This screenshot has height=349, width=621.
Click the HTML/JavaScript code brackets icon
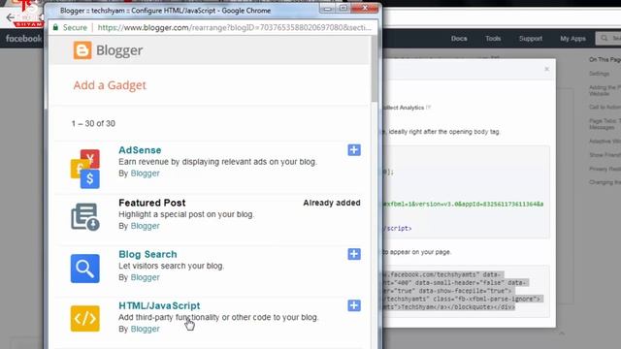(x=85, y=318)
